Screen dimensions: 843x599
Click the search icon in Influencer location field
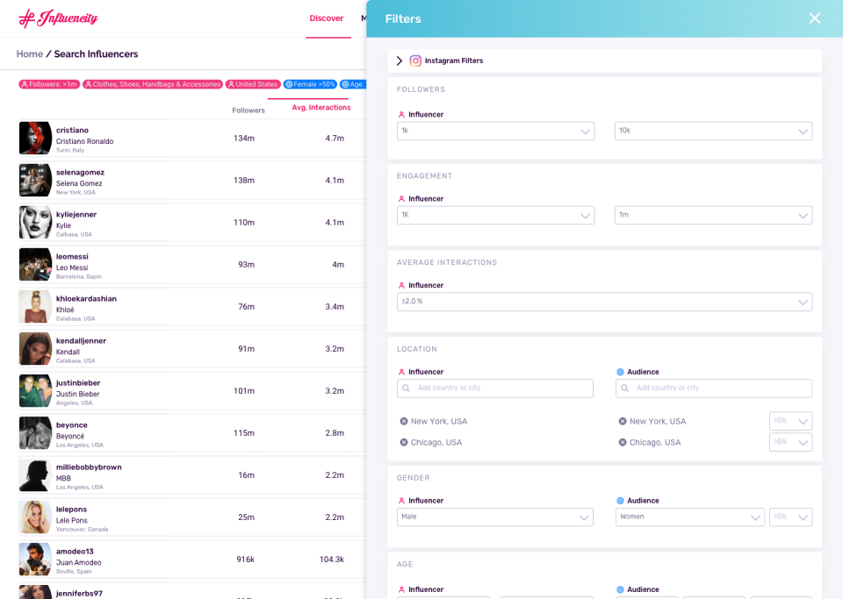(405, 388)
